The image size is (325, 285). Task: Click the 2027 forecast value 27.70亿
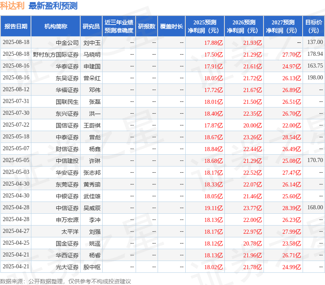(x=292, y=55)
